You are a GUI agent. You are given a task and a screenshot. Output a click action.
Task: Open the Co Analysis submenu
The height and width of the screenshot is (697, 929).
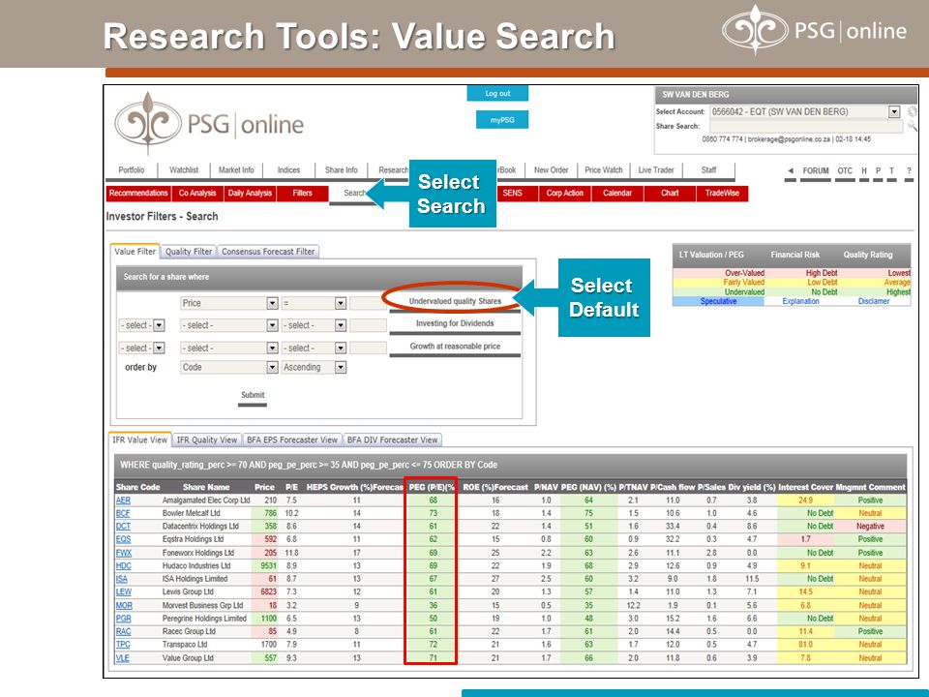[x=197, y=194]
